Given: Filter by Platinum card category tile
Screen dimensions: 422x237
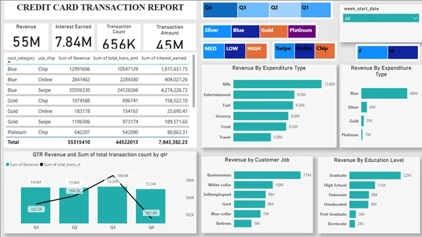Looking at the screenshot, I should pos(302,32).
